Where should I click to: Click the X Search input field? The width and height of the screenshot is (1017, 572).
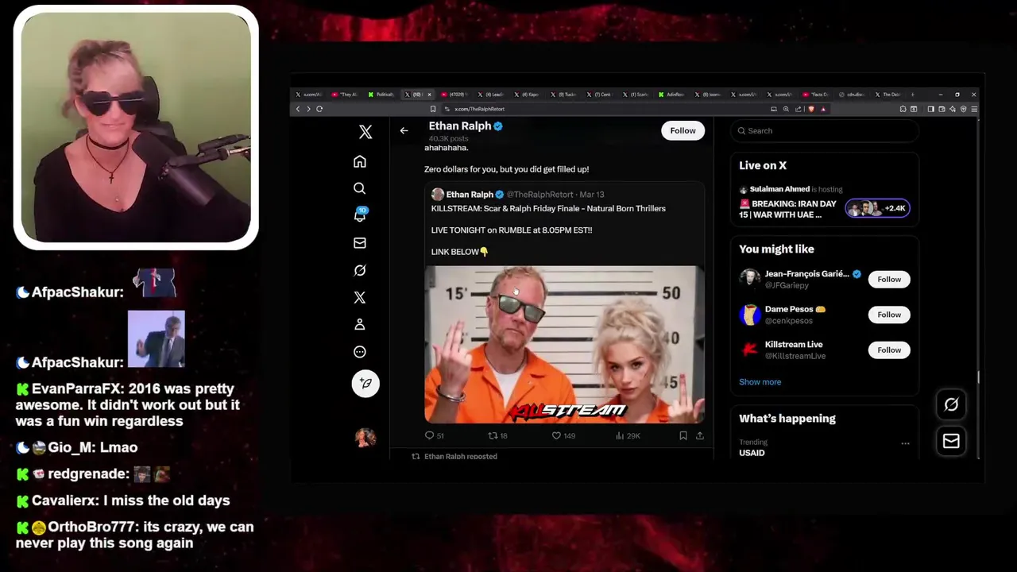pos(825,131)
